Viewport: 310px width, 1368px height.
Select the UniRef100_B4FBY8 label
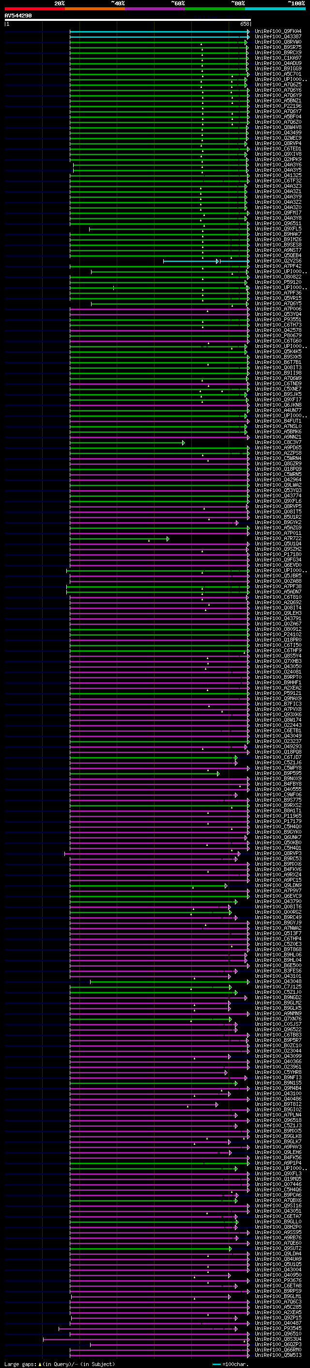pyautogui.click(x=278, y=784)
